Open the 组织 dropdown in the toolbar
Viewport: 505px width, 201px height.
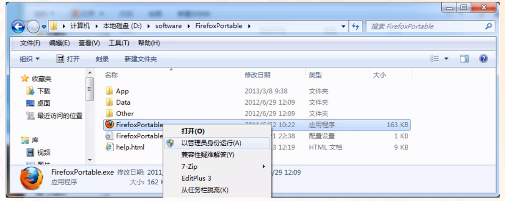tap(30, 59)
